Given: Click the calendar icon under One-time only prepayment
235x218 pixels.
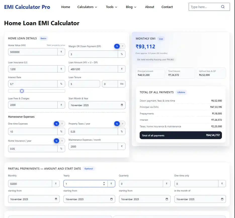Looking at the screenshot, I should 222,199.
